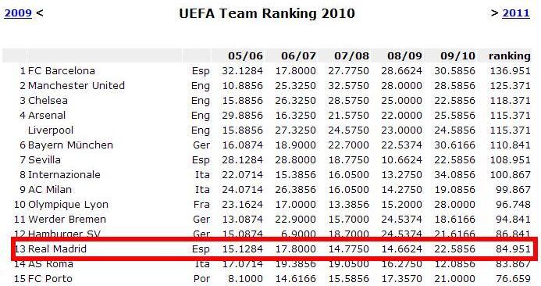Click Real Madrid in the highlighted row
The width and height of the screenshot is (541, 286).
click(57, 249)
